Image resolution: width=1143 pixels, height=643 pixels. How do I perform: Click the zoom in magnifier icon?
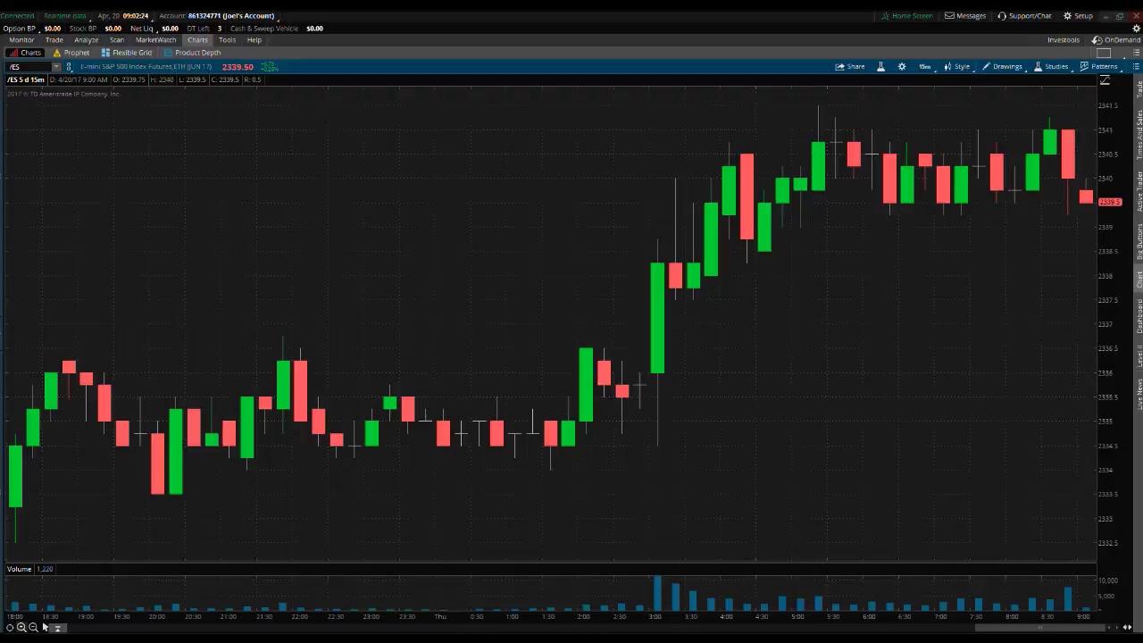click(21, 628)
